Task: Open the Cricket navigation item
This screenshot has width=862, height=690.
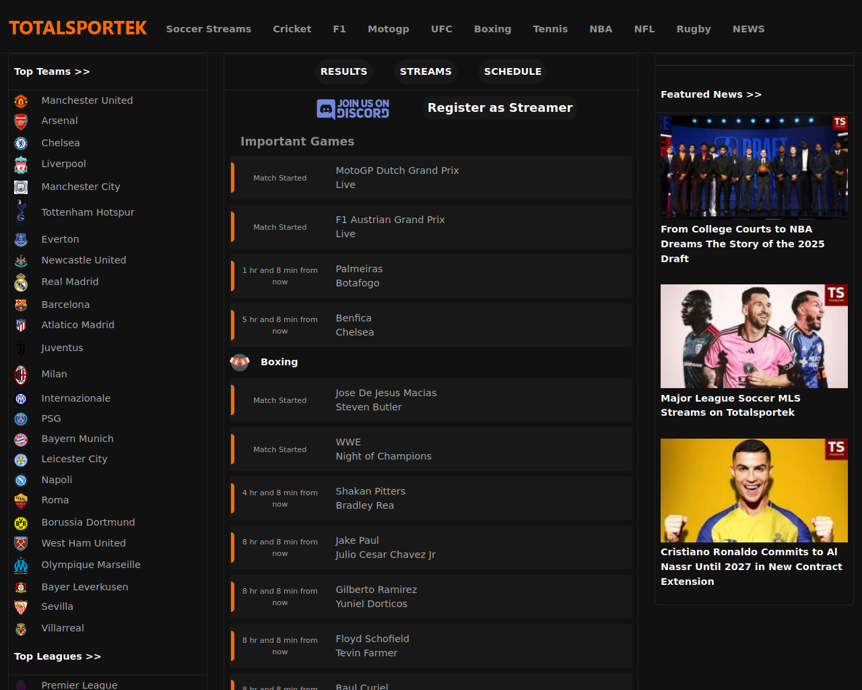Action: coord(292,29)
